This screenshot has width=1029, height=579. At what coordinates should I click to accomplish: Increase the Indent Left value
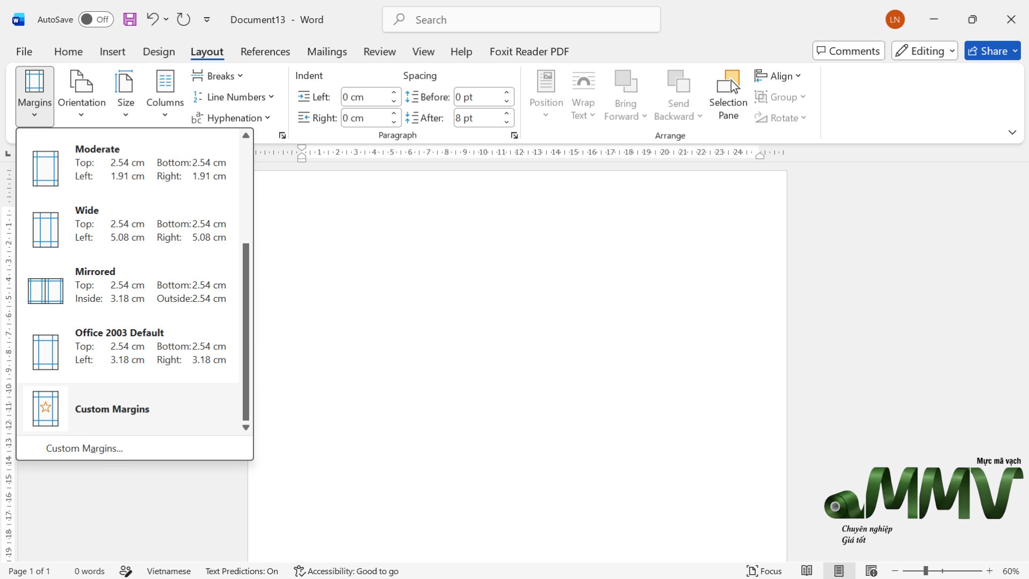coord(394,93)
